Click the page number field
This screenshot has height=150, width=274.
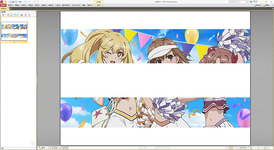coord(152,148)
